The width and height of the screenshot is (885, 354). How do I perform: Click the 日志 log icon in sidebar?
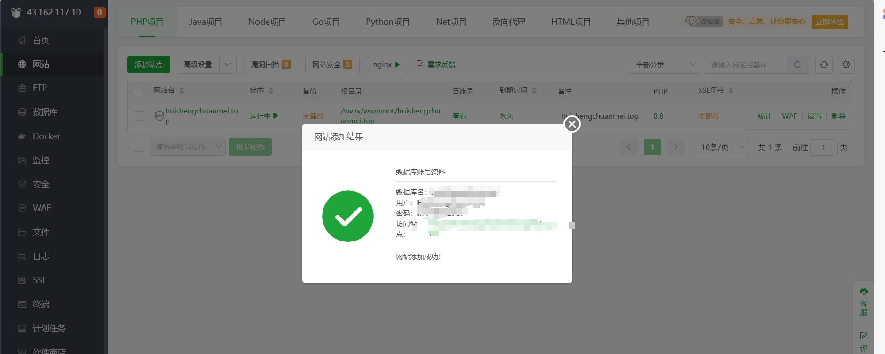click(x=22, y=256)
